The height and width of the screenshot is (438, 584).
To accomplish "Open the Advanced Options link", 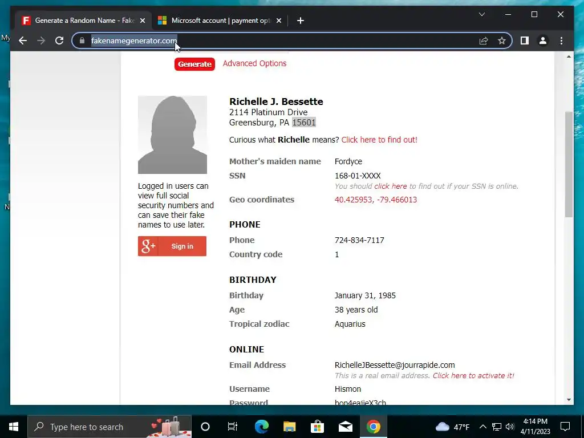I will coord(255,63).
